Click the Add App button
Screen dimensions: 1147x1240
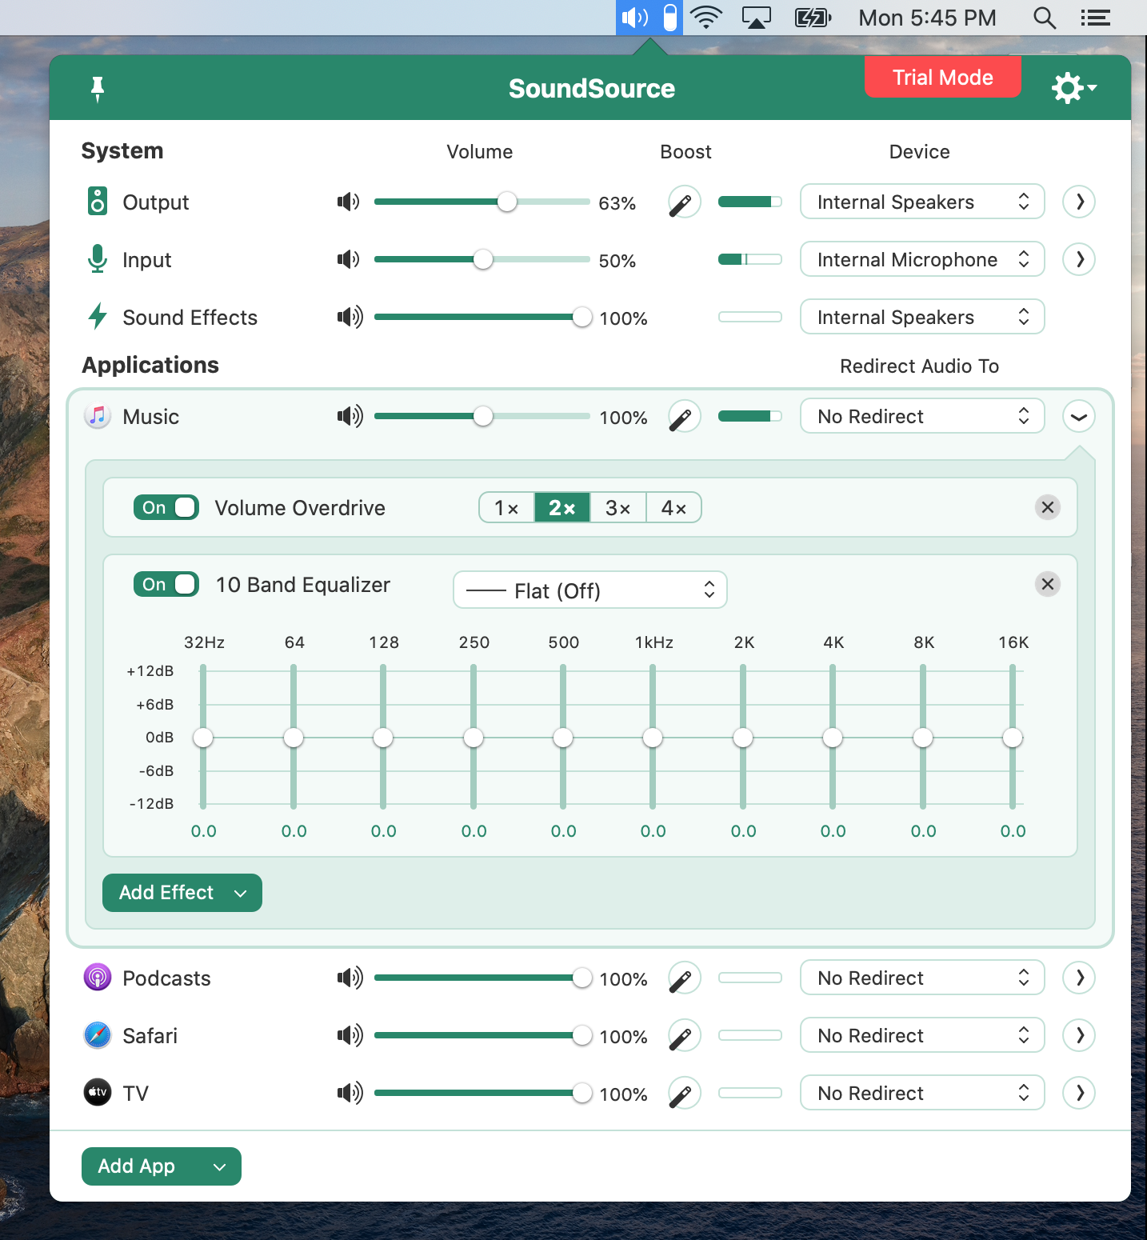pyautogui.click(x=162, y=1166)
